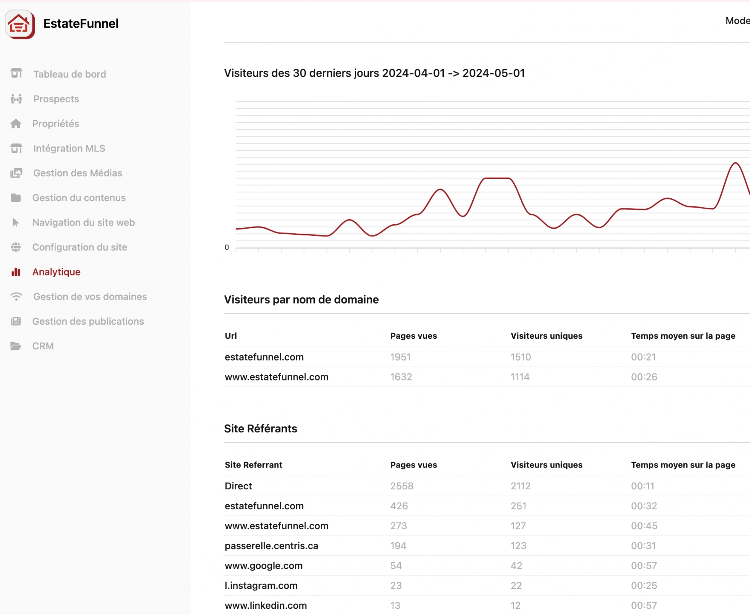Click the 00:45 average time value
The image size is (750, 615).
[x=644, y=526]
